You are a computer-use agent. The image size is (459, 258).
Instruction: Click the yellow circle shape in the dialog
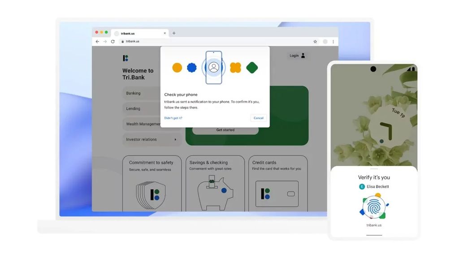tap(177, 67)
